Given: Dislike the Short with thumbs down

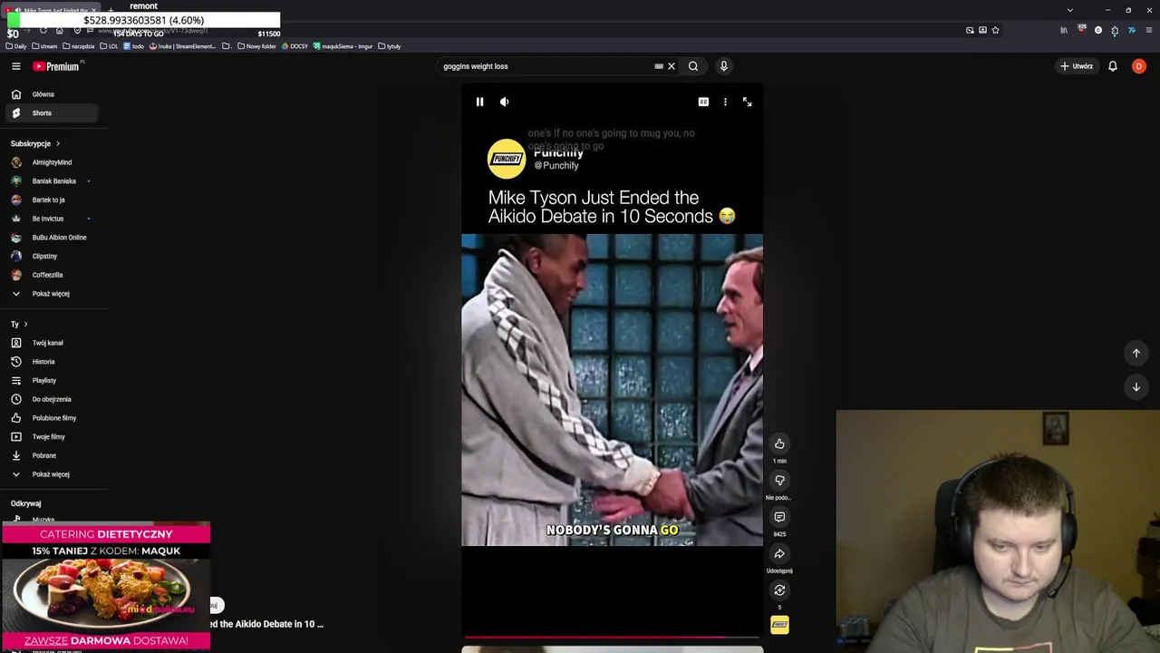Looking at the screenshot, I should click(x=779, y=480).
